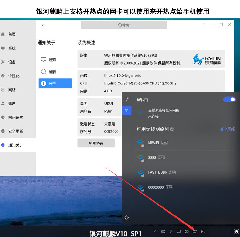
Task: Go to 个性化 in the sidebar
Action: pyautogui.click(x=13, y=76)
